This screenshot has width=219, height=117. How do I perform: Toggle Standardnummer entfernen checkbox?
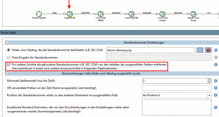[x=9, y=65]
